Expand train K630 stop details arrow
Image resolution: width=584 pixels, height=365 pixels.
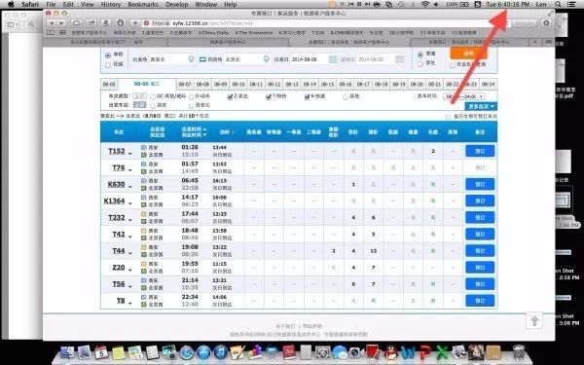[130, 187]
